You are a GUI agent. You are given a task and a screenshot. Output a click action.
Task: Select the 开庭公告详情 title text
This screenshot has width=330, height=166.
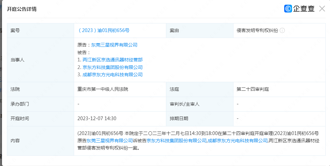(22, 9)
